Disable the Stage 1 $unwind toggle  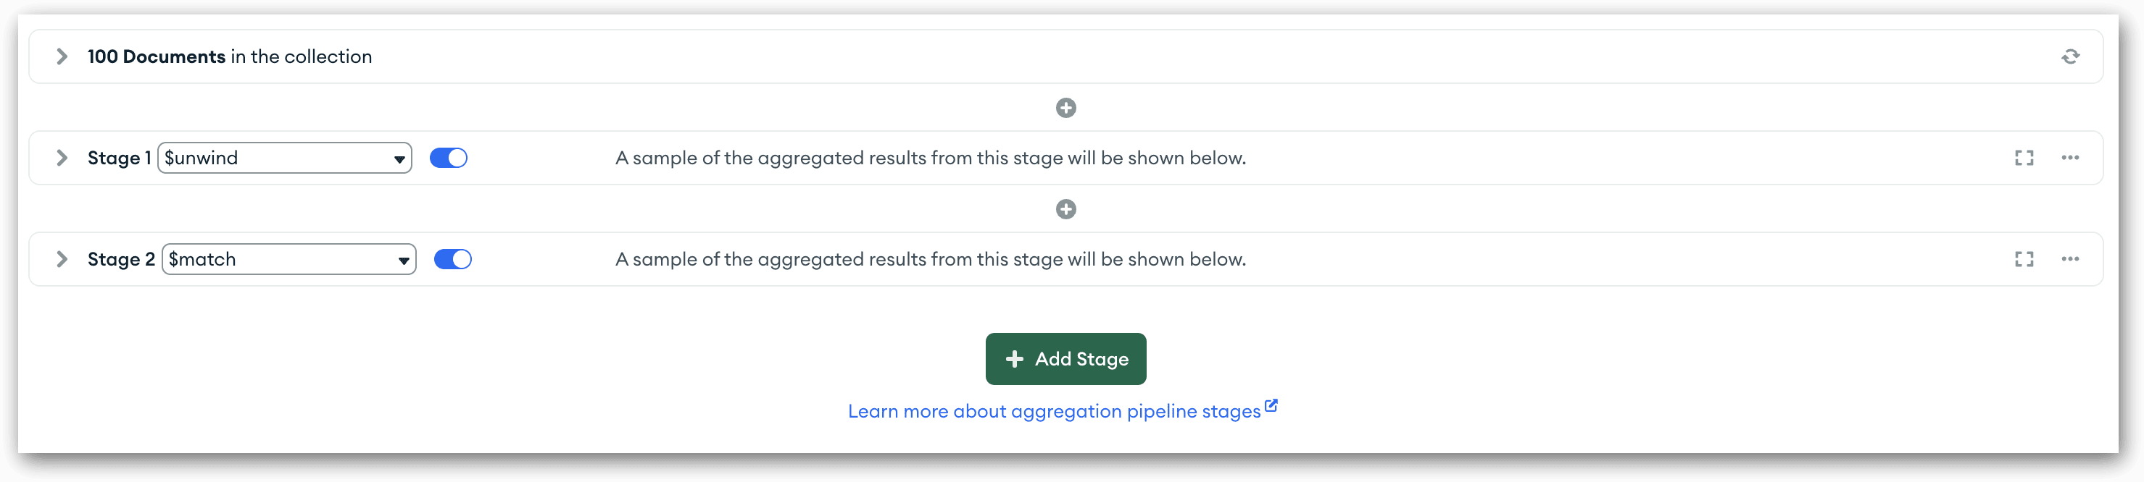(449, 158)
